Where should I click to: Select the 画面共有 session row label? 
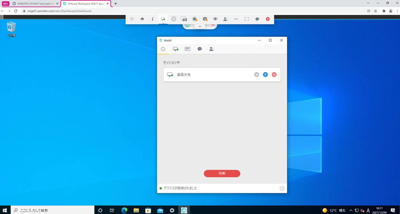click(x=184, y=75)
